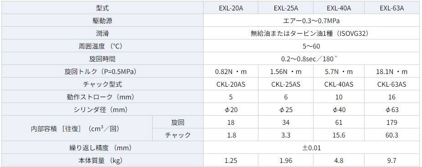Screen dimensions: 422x167
Task: Click the CKL-20AS chuck model cell
Action: [x=231, y=84]
